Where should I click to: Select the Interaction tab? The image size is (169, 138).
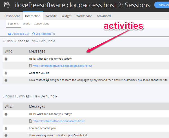click(x=33, y=16)
